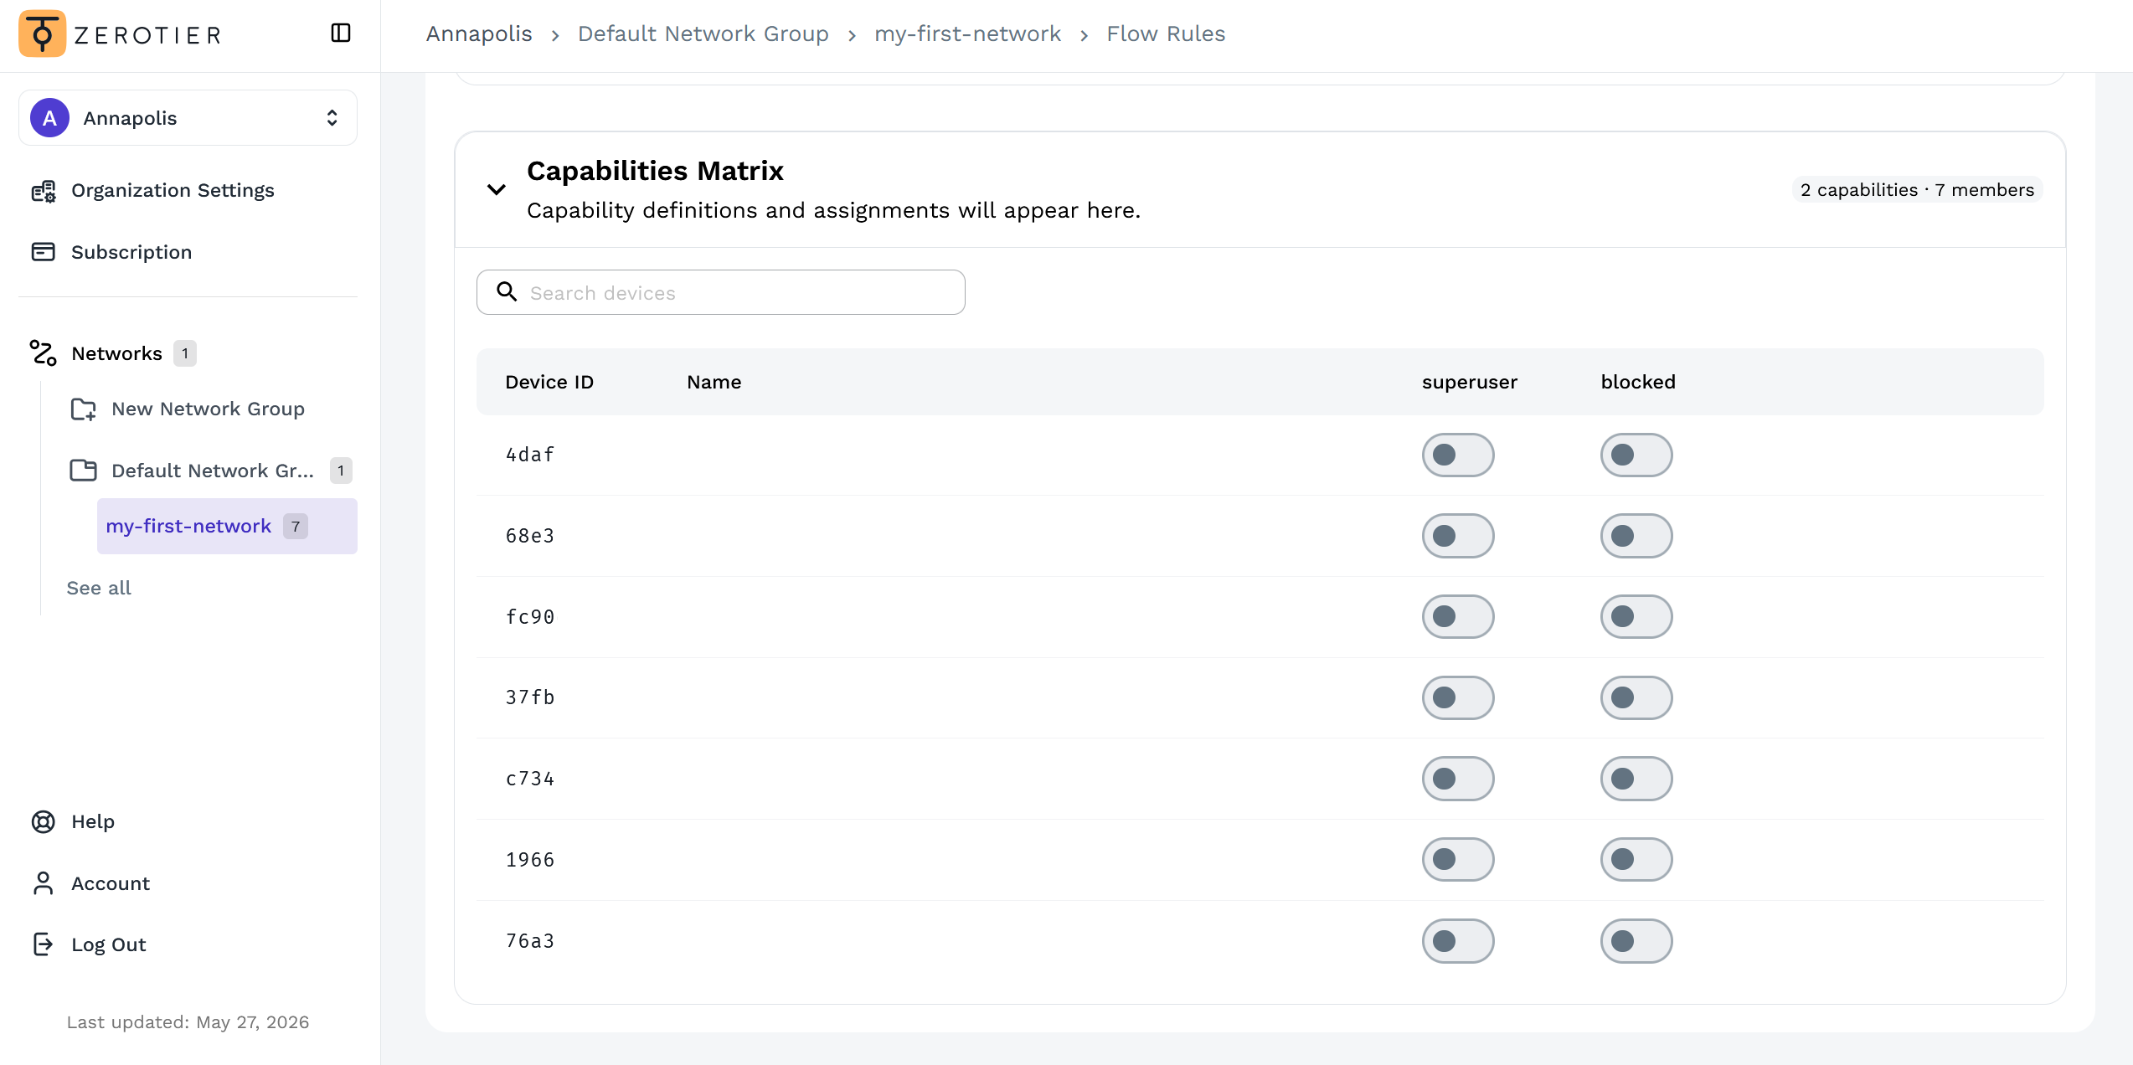Click See all networks link
This screenshot has height=1065, width=2133.
99,589
